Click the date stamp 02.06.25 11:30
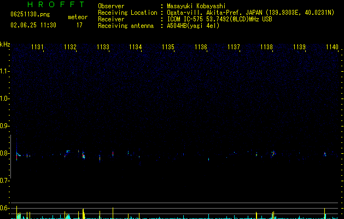 pos(33,25)
